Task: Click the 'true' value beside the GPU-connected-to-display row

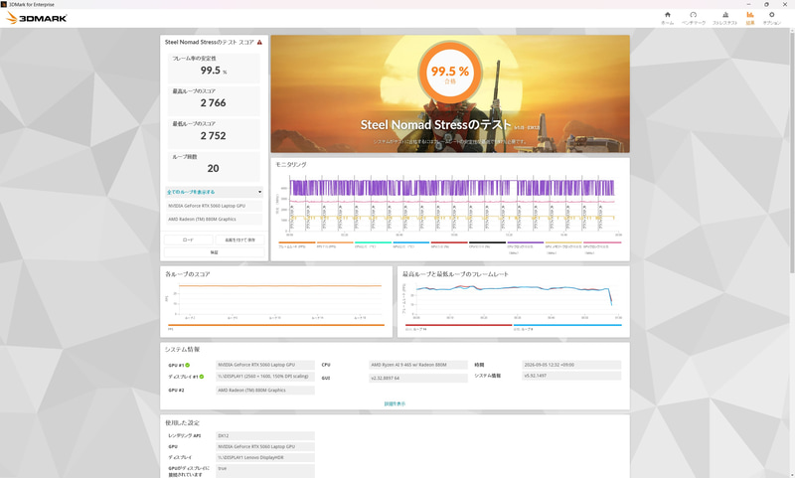Action: [x=265, y=471]
